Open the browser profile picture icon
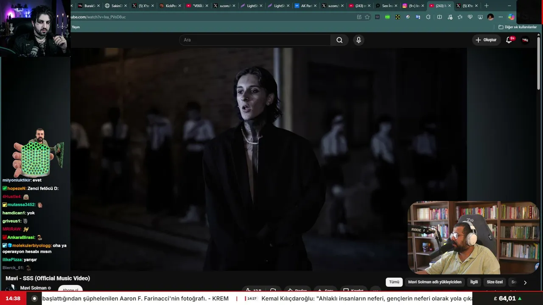Screen dimensions: 543x305 click(x=490, y=17)
